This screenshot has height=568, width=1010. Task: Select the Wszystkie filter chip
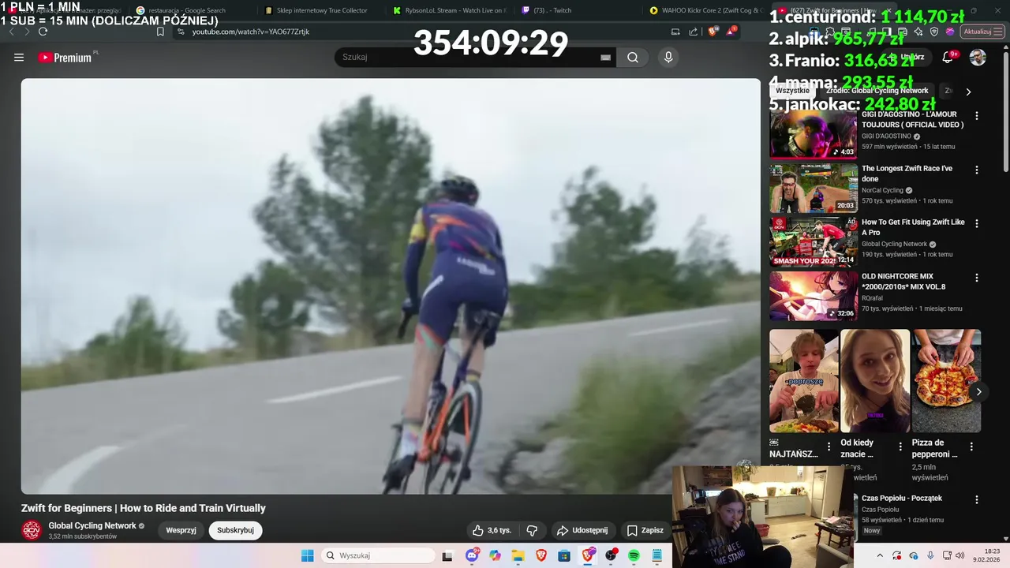(792, 91)
